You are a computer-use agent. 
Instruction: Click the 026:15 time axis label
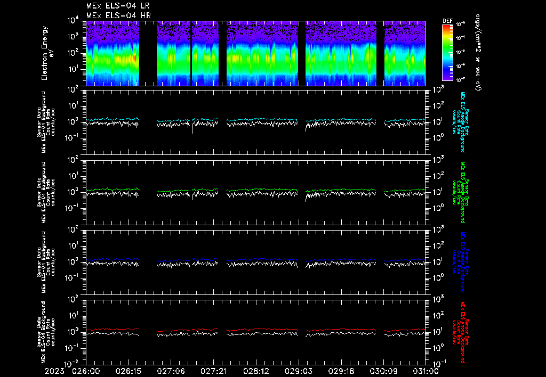pos(129,371)
